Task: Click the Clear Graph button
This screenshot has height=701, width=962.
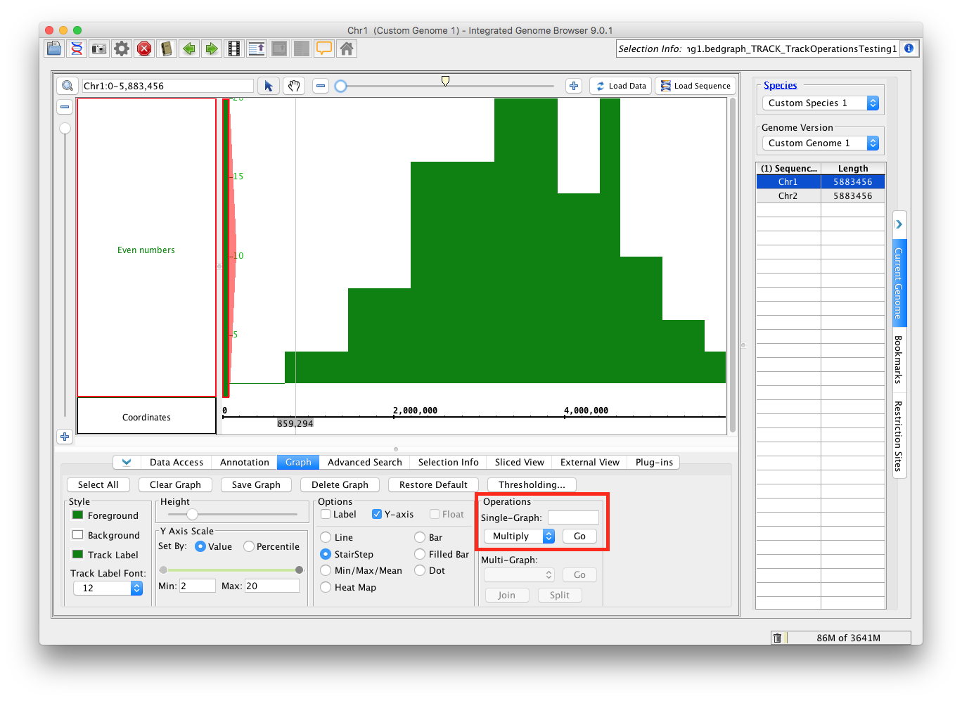Action: 175,484
